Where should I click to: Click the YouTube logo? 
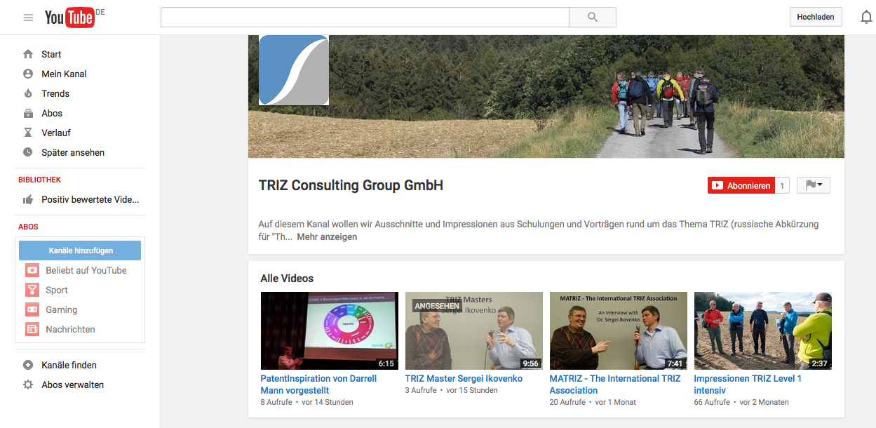pyautogui.click(x=69, y=18)
